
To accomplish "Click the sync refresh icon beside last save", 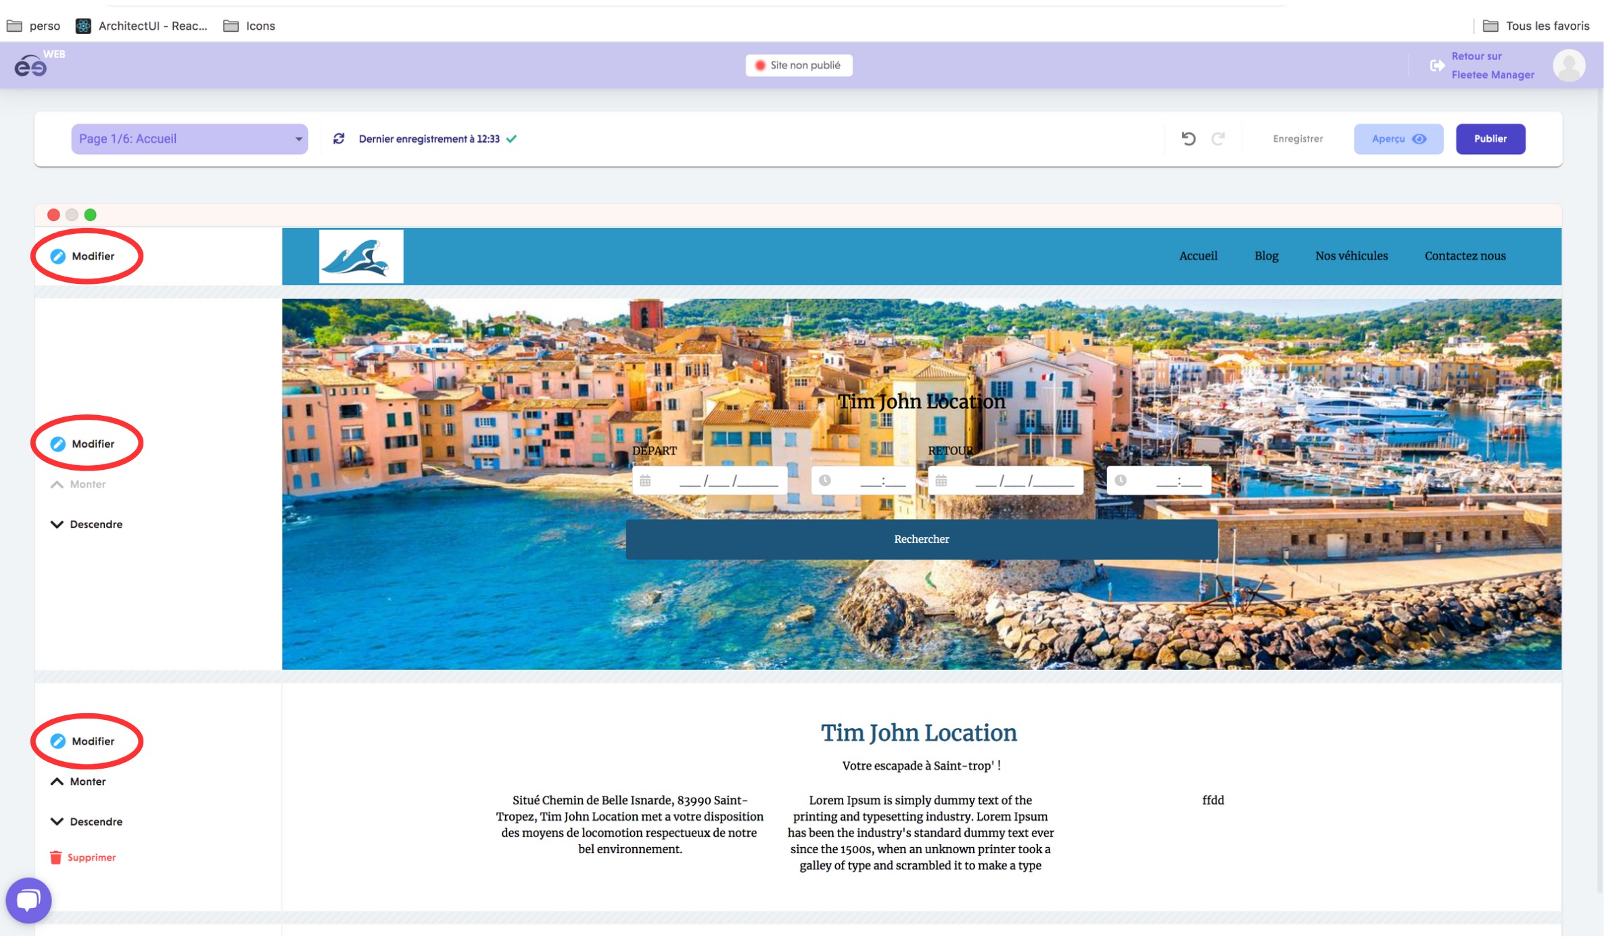I will 339,139.
